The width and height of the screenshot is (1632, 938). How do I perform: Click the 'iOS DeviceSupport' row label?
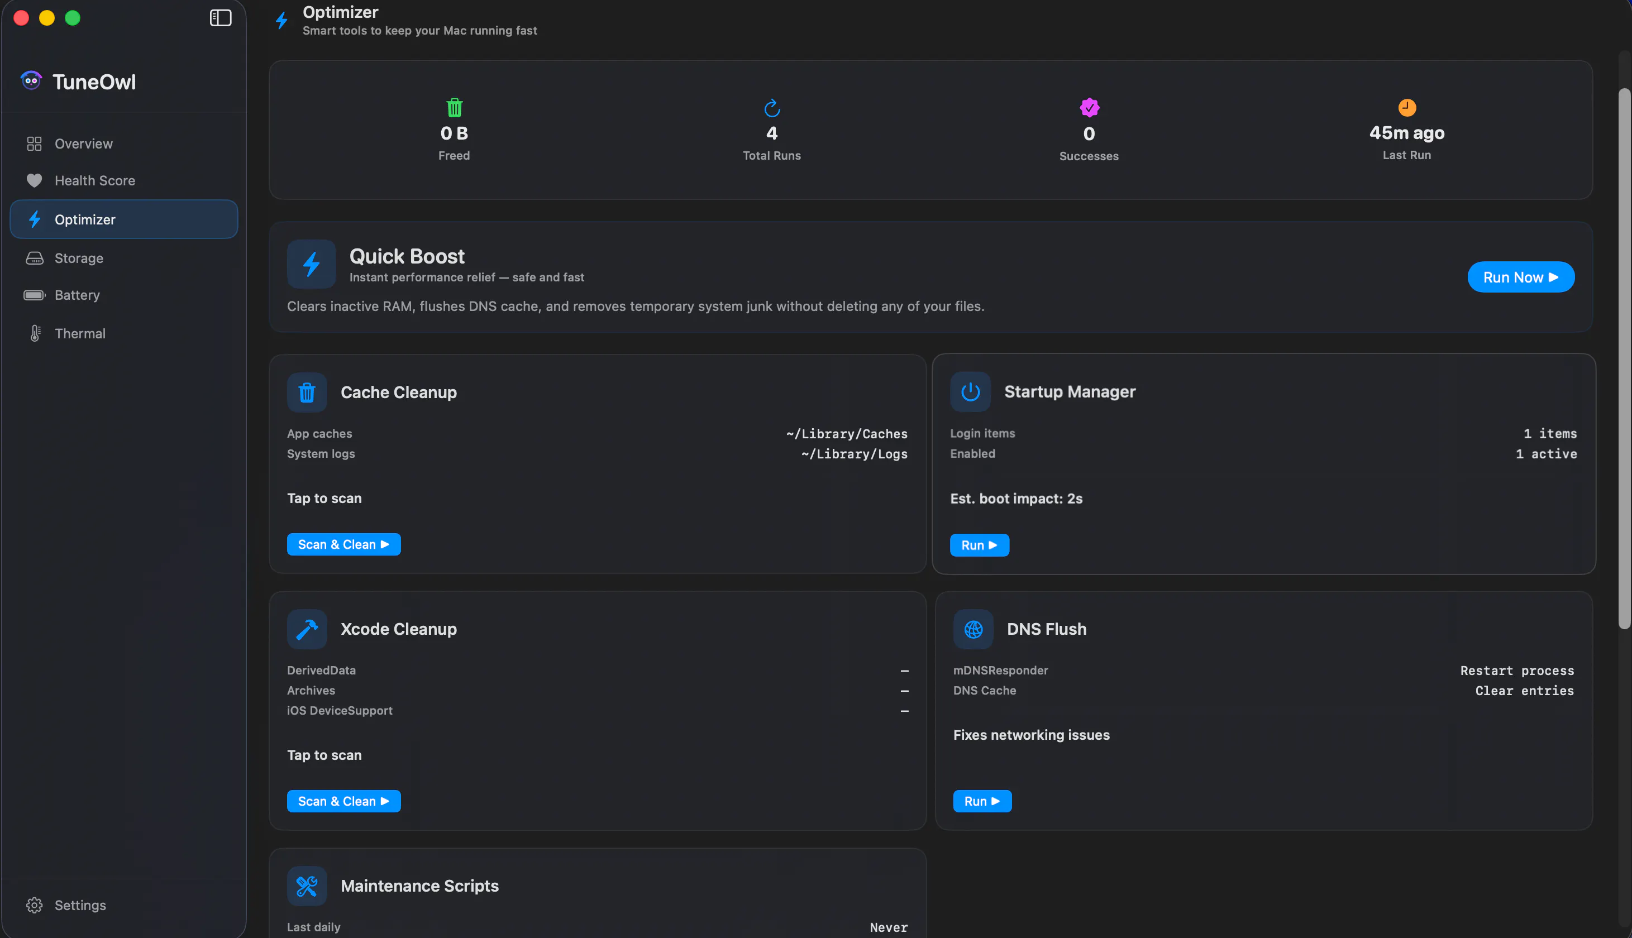click(x=340, y=711)
